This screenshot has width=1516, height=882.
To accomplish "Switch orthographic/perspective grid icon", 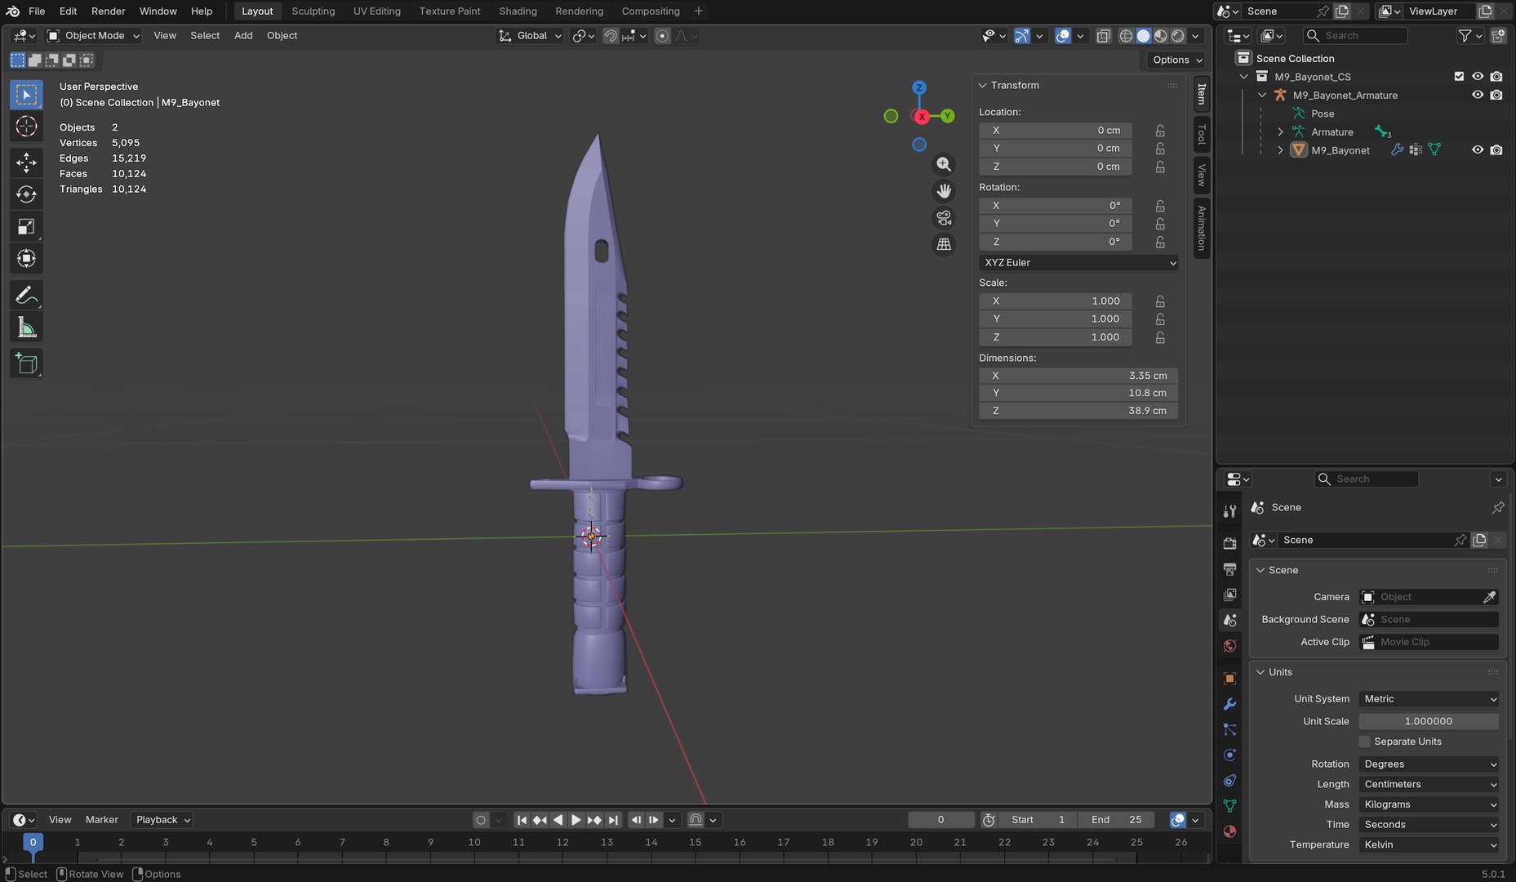I will tap(944, 244).
